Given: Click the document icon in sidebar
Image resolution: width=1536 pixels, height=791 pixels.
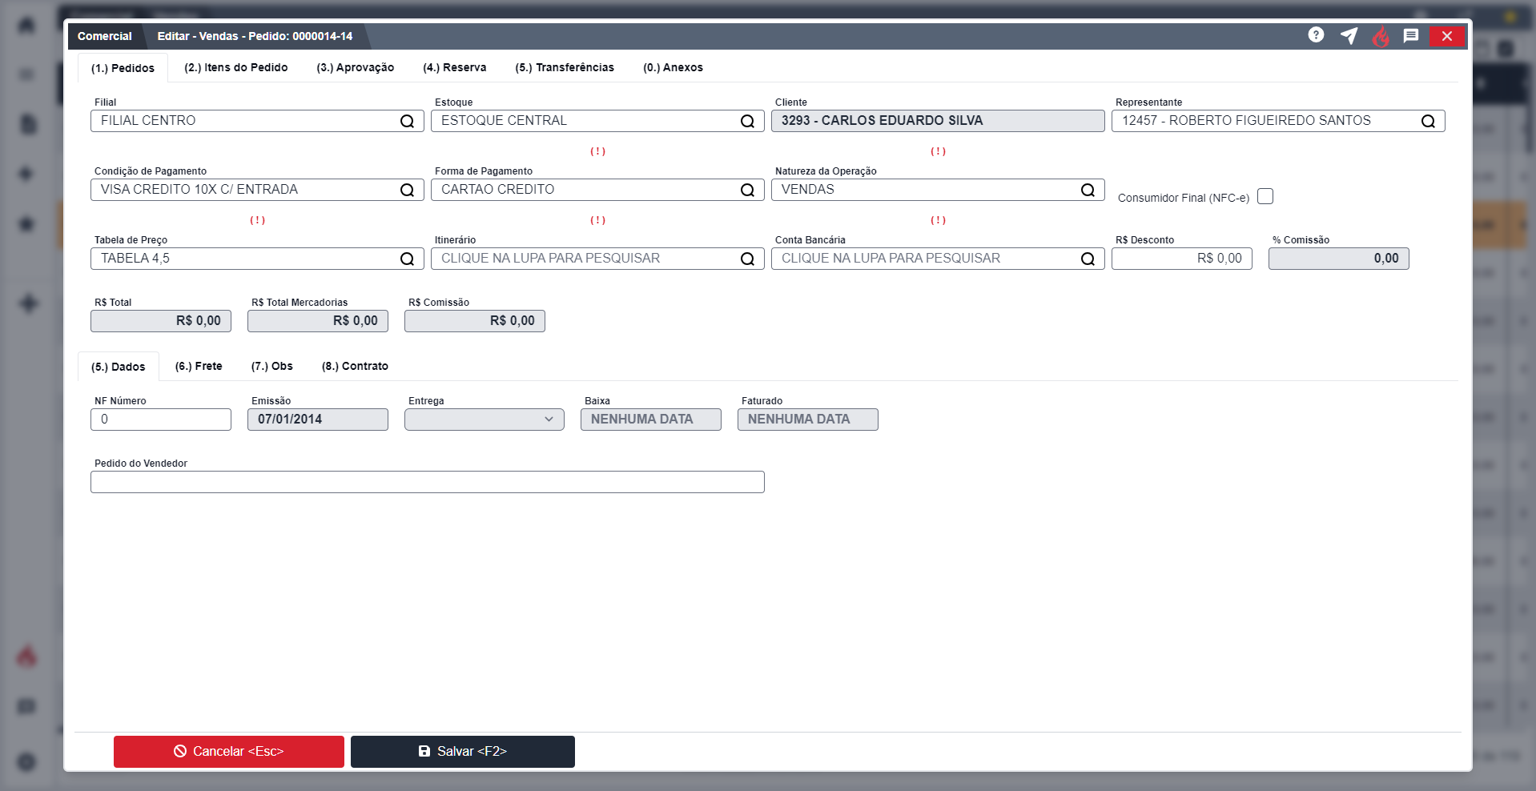Looking at the screenshot, I should (28, 124).
